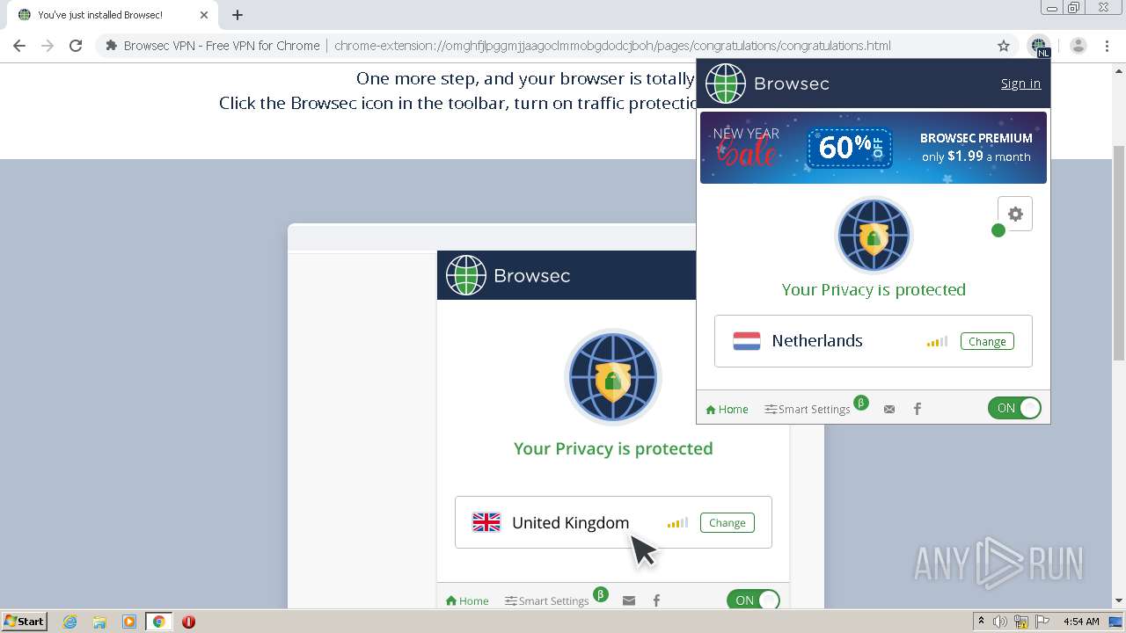Click Change to pick another country
1126x633 pixels.
coord(987,341)
